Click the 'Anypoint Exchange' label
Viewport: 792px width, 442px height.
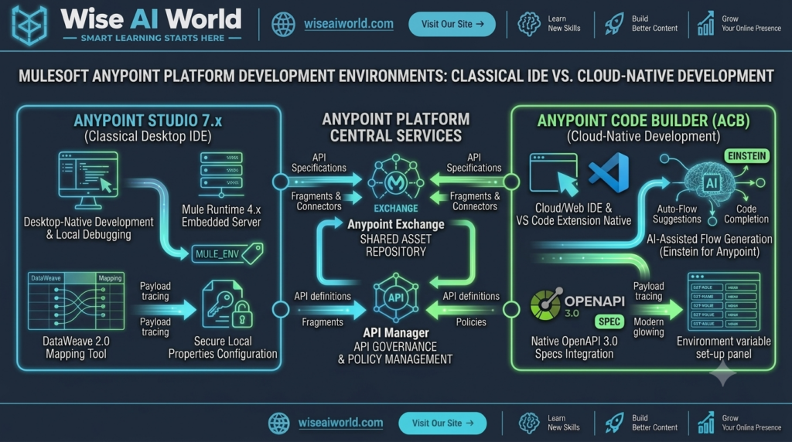(396, 225)
